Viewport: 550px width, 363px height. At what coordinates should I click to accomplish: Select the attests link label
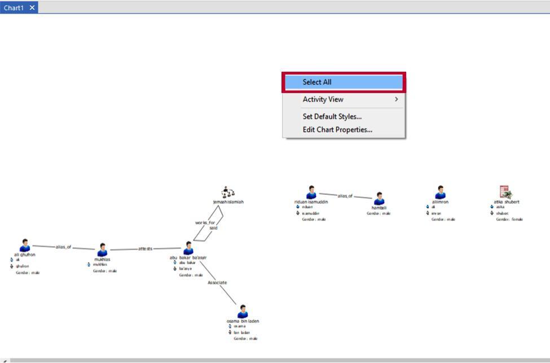pos(145,248)
